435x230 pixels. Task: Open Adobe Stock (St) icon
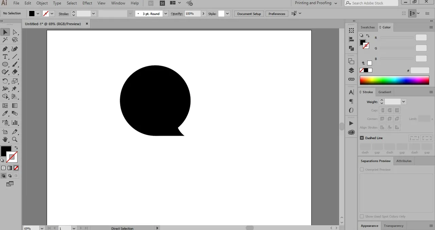162,3
